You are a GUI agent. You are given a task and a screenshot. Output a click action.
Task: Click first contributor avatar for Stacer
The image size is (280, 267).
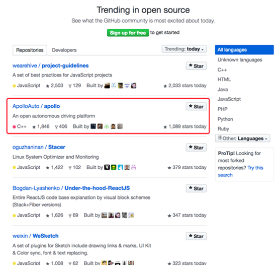(x=107, y=167)
